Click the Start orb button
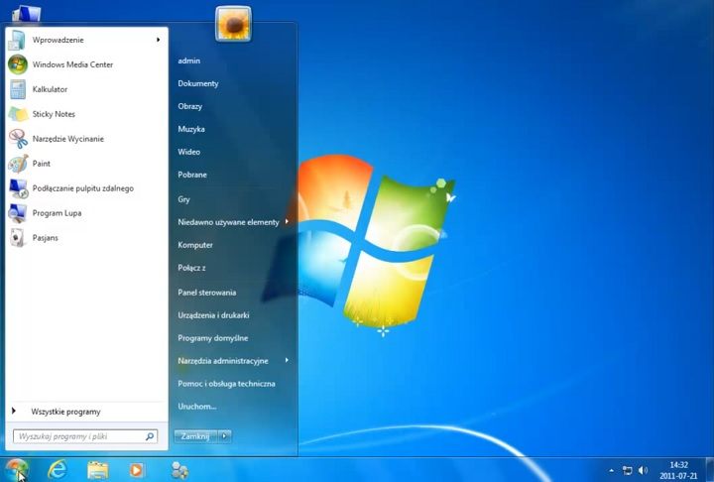714x482 pixels. pos(17,469)
